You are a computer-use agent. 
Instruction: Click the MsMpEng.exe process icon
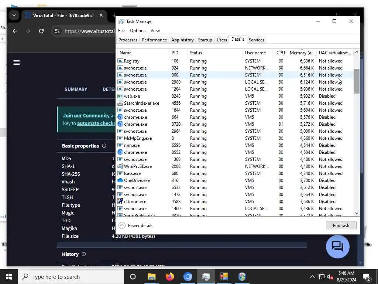[120, 138]
